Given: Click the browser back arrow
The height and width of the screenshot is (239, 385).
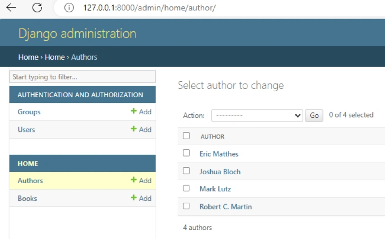Looking at the screenshot, I should point(11,8).
